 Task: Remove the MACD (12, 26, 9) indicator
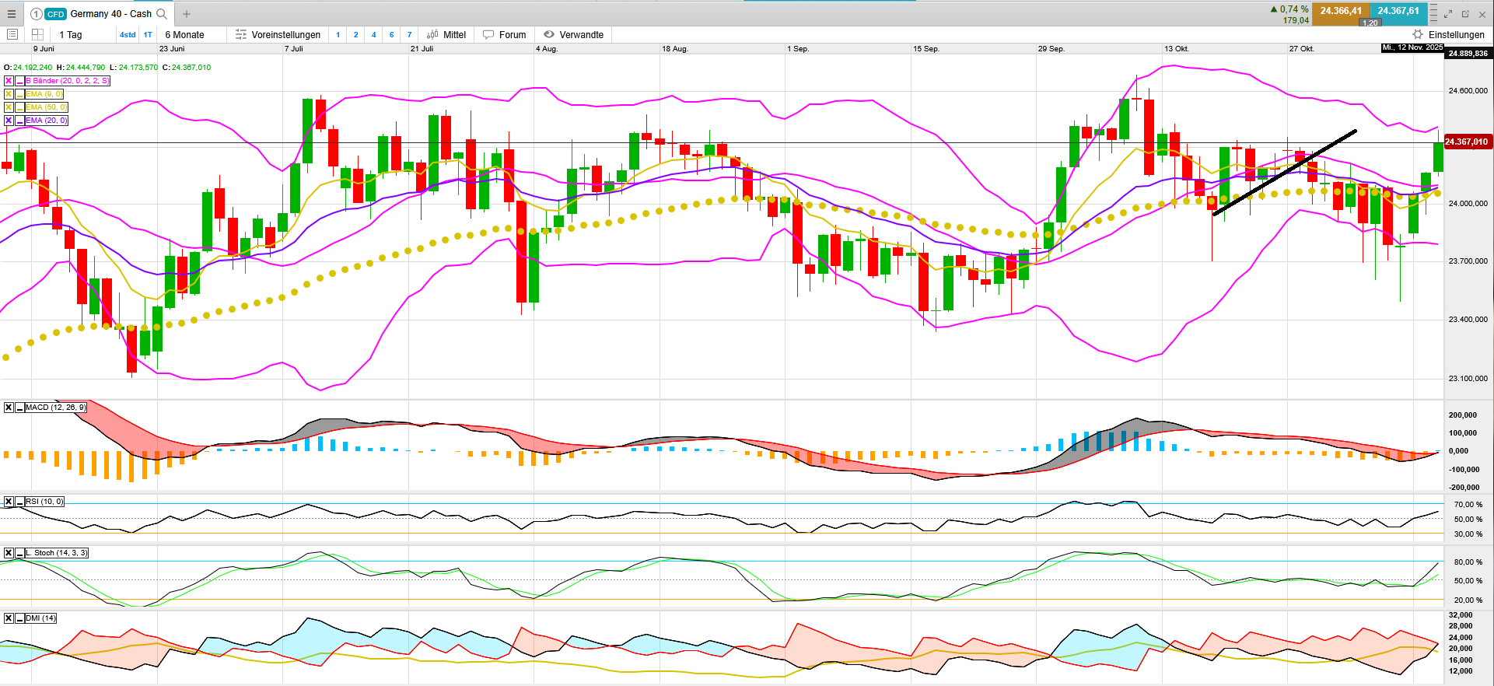(x=9, y=408)
